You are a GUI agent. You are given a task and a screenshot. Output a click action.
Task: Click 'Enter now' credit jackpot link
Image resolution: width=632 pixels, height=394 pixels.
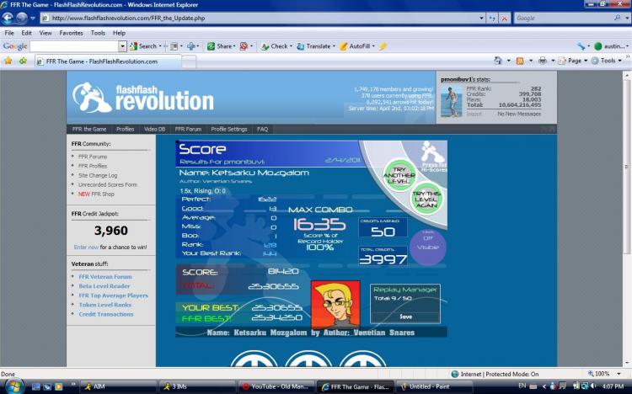[86, 248]
